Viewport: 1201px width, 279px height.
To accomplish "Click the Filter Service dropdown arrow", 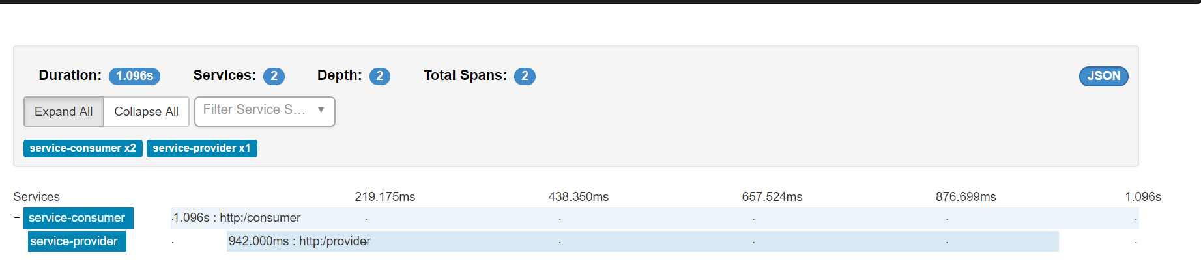I will tap(321, 110).
